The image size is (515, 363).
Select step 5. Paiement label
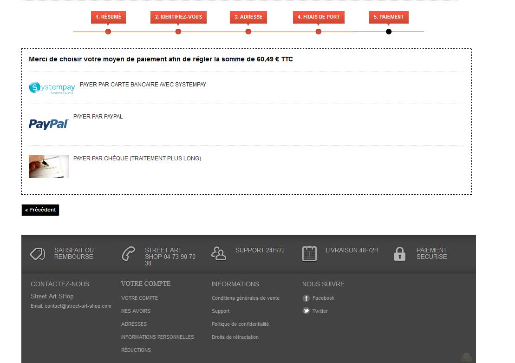[389, 17]
